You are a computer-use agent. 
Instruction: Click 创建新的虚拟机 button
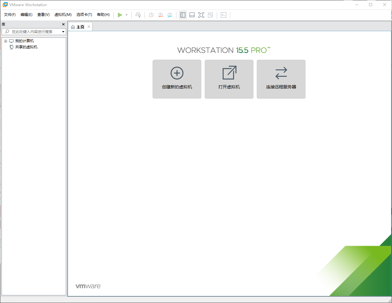[x=177, y=79]
